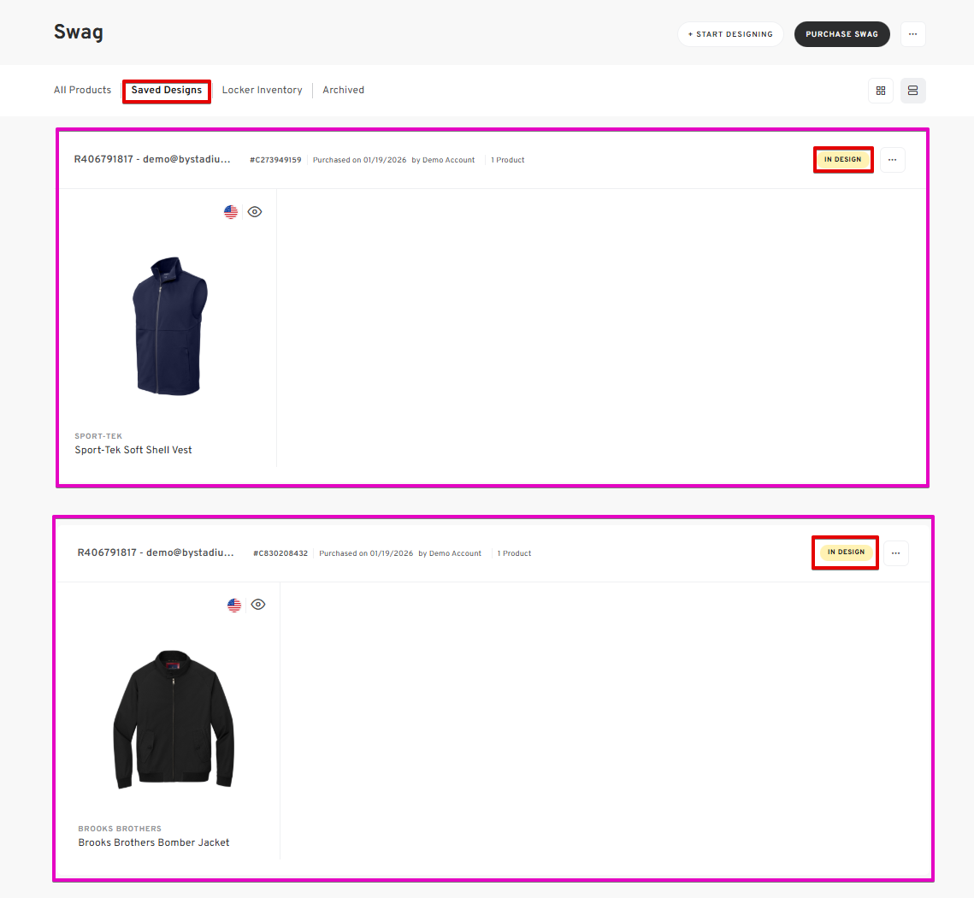Switch to list view layout icon
The image size is (974, 898).
pyautogui.click(x=912, y=91)
